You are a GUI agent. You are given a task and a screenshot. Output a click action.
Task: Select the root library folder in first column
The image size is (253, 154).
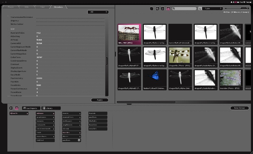tap(19, 113)
